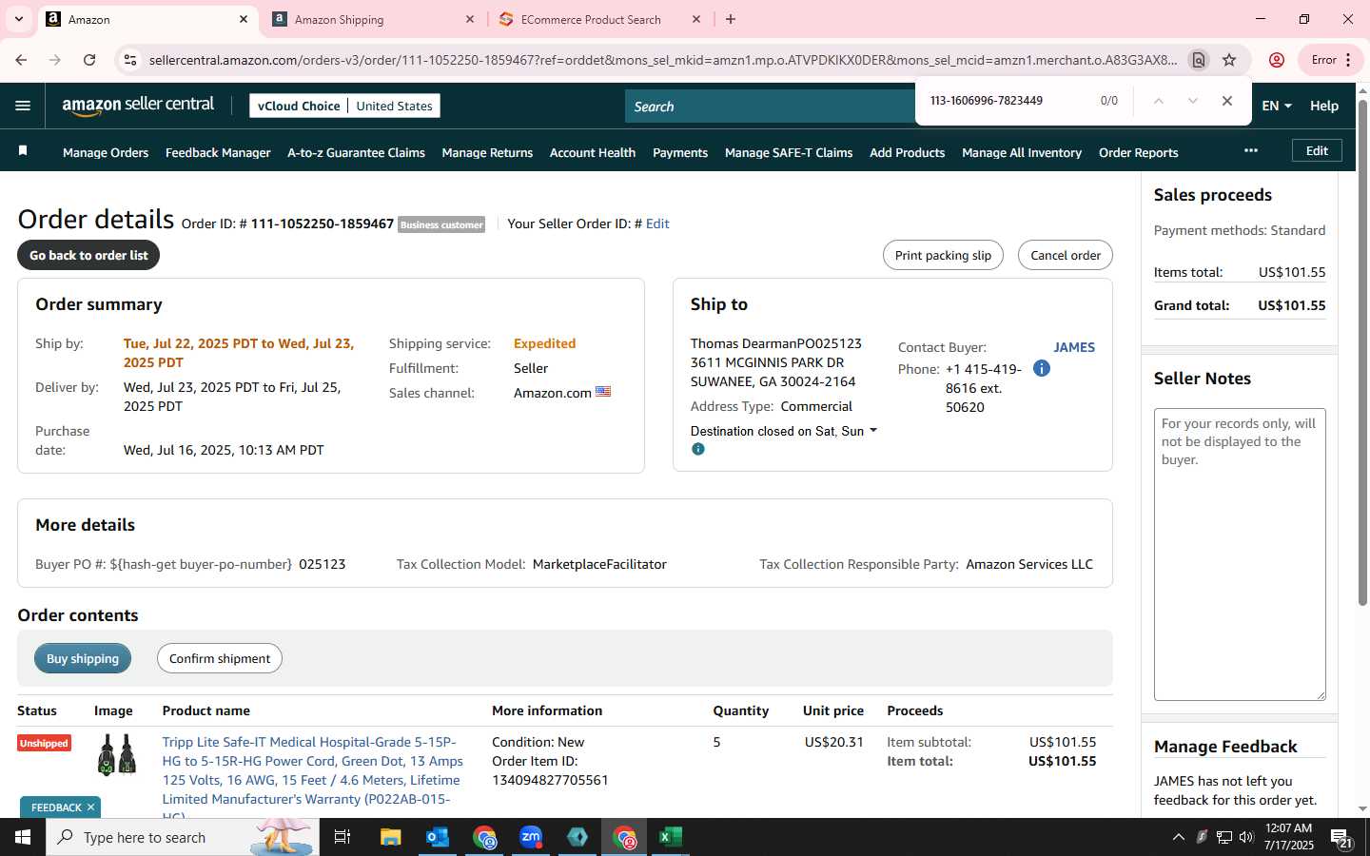This screenshot has width=1370, height=856.
Task: Open Outlook from the taskbar
Action: click(438, 837)
